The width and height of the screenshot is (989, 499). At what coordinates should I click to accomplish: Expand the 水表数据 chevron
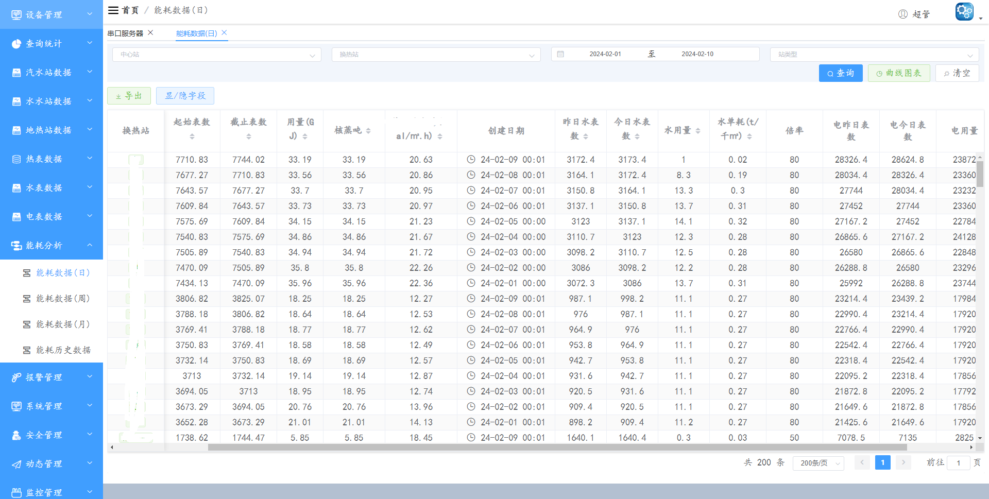pos(90,187)
